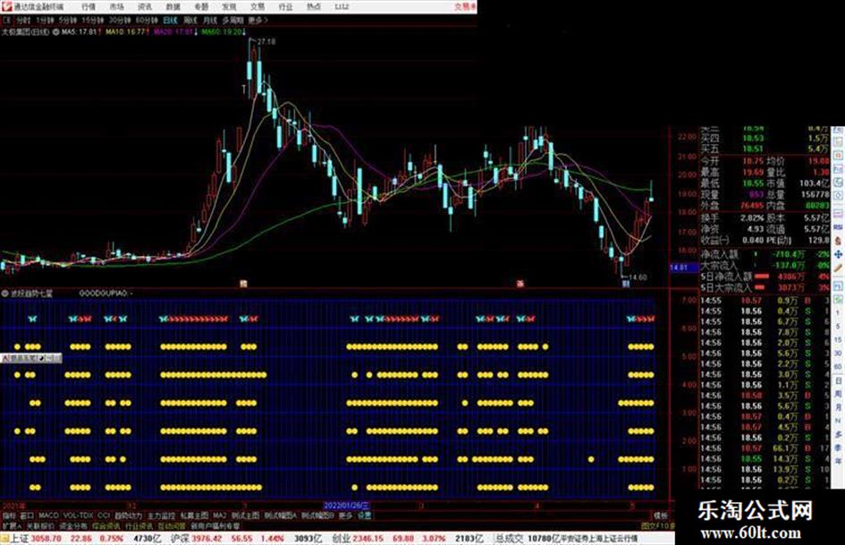845x545 pixels.
Task: Click the 2022/01/26 date marker on timeline
Action: [x=347, y=506]
